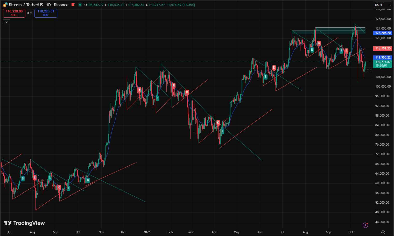Click the green 110,217.67 current price label
The image size is (394, 236).
[x=383, y=62]
